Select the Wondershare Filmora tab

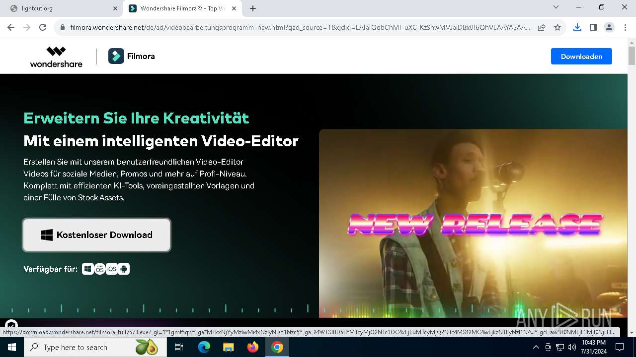183,8
